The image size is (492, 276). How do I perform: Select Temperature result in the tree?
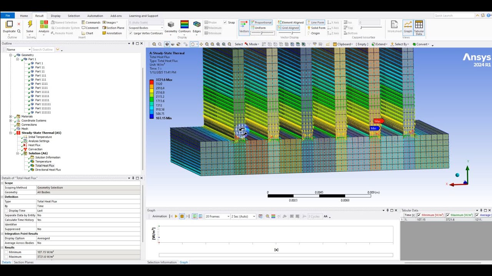click(43, 162)
